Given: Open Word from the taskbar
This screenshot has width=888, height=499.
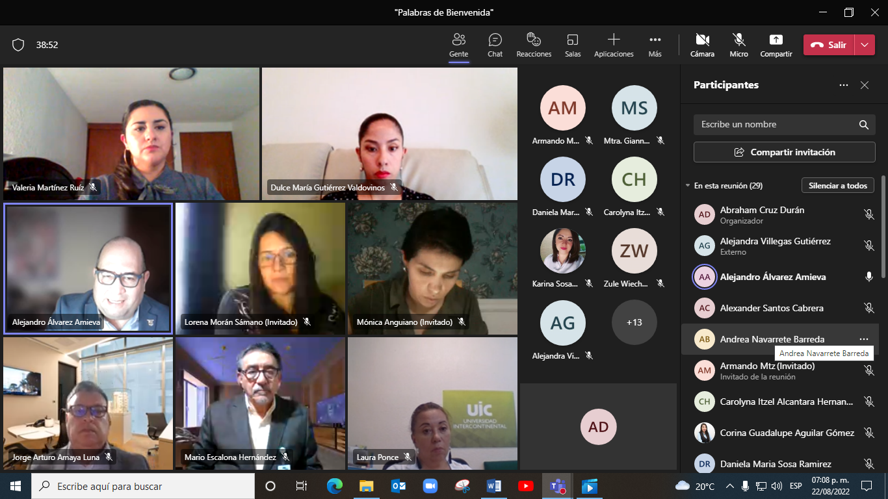Looking at the screenshot, I should click(x=494, y=486).
